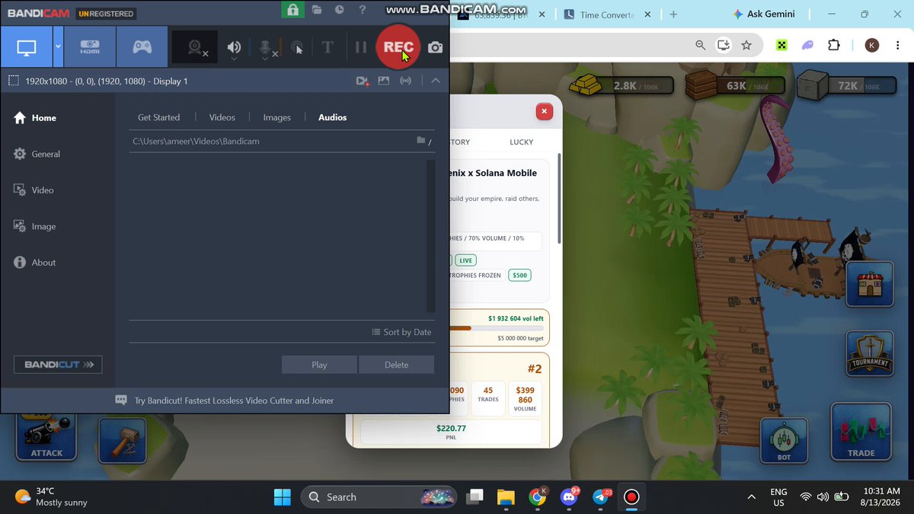
Task: Switch to game recording mode
Action: pos(142,47)
